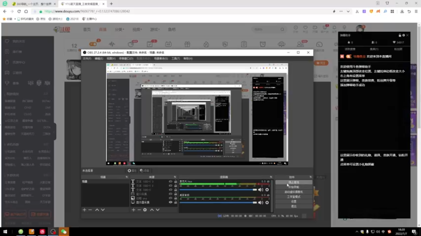Remove the selected scene with the minus icon
The height and width of the screenshot is (236, 421).
point(90,210)
